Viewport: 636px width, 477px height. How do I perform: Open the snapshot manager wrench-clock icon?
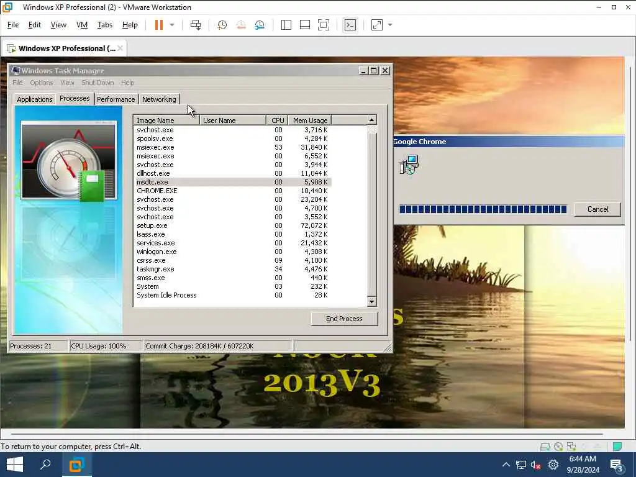pos(260,25)
